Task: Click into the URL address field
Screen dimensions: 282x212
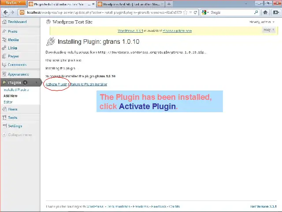Action: point(104,12)
